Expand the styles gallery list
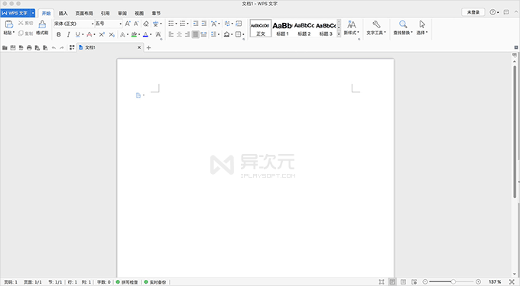Viewport: 520px width, 286px height. [339, 34]
